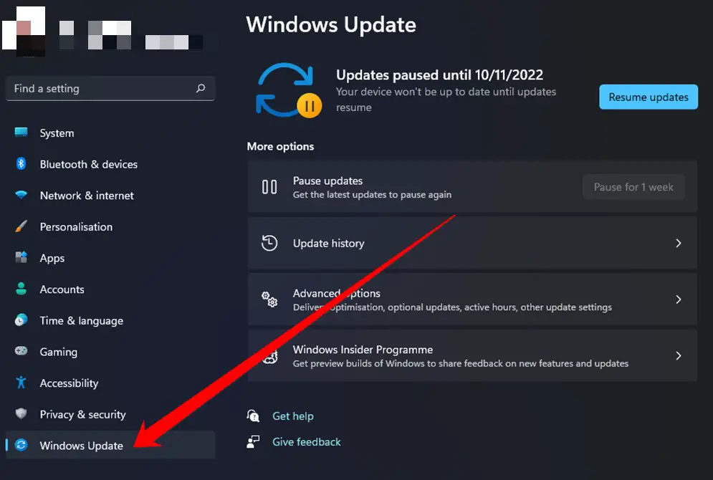
Task: Open the Apps settings category
Action: point(110,258)
